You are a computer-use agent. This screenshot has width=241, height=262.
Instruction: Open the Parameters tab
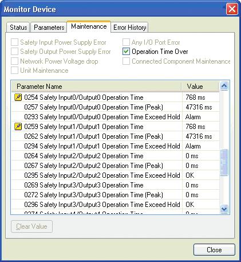point(49,28)
